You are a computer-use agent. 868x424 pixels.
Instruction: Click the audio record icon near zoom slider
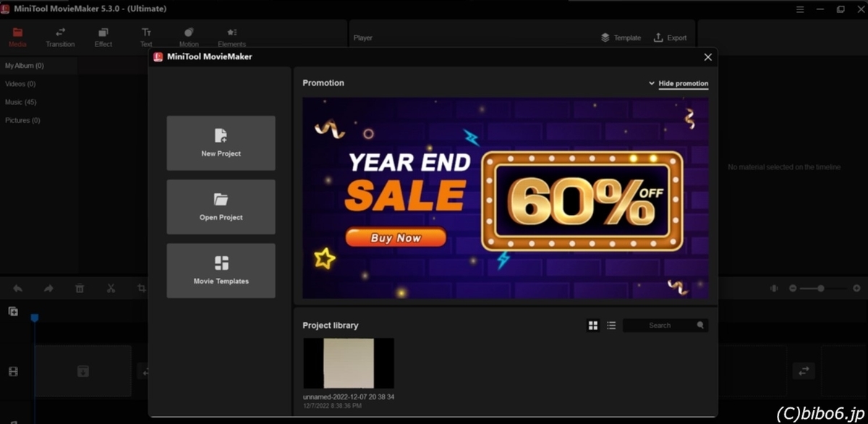pos(774,288)
